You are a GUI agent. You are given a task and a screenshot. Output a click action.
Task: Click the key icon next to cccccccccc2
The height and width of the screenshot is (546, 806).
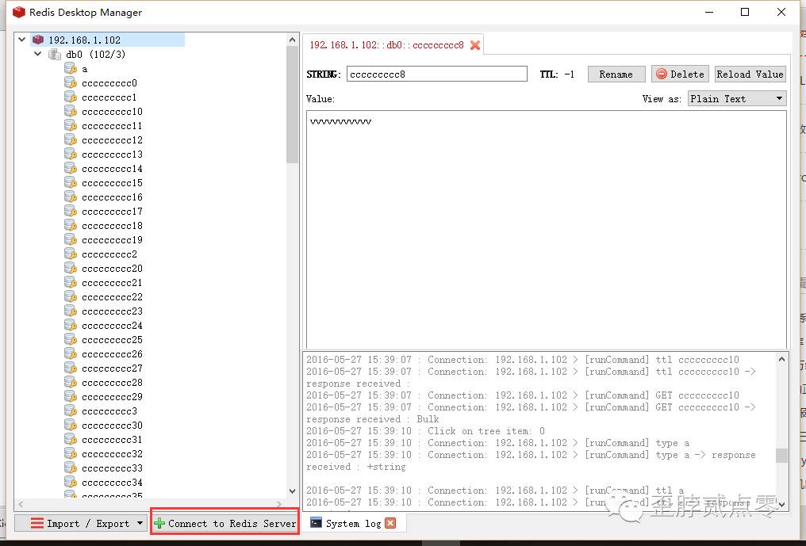point(71,254)
